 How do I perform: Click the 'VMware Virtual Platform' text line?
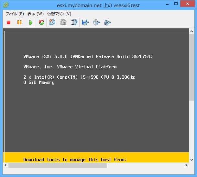(70, 67)
